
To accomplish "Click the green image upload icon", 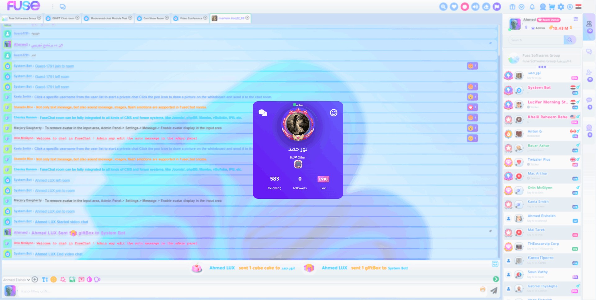I will [x=72, y=279].
